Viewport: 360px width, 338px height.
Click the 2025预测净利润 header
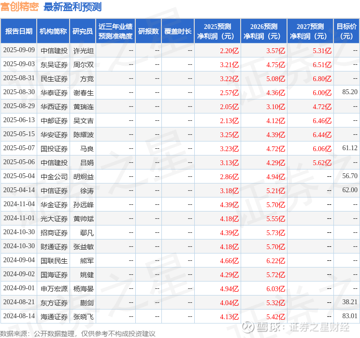217,31
